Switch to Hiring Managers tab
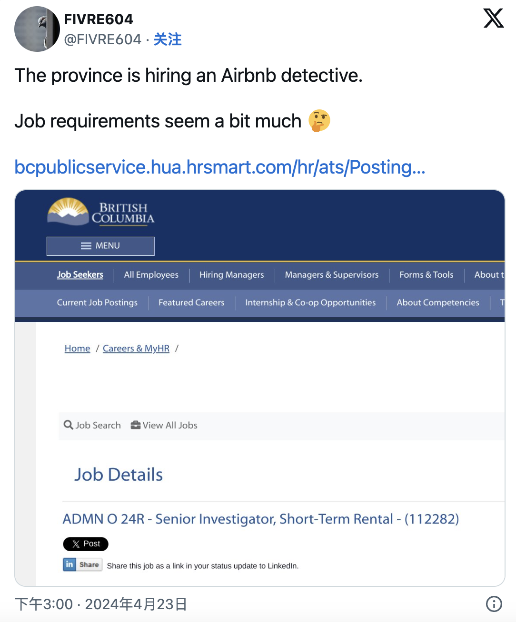The height and width of the screenshot is (622, 516). 231,275
